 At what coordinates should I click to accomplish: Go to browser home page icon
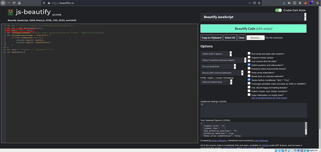click(19, 3)
